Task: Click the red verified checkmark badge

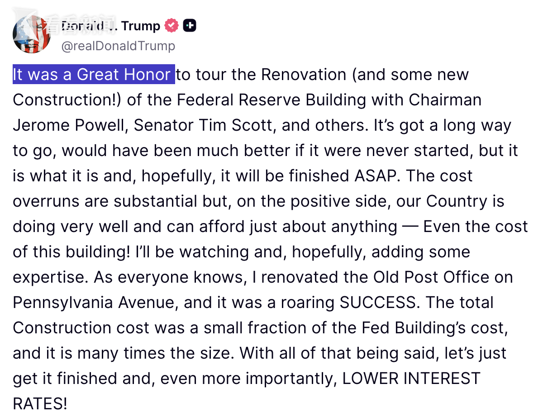Action: pyautogui.click(x=171, y=26)
